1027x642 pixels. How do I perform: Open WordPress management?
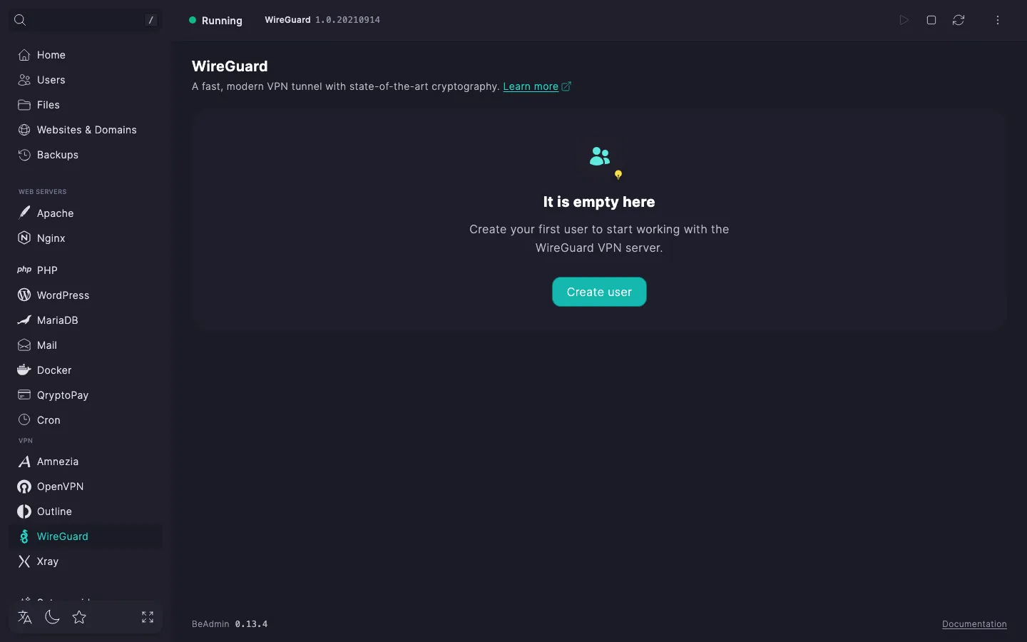86,295
